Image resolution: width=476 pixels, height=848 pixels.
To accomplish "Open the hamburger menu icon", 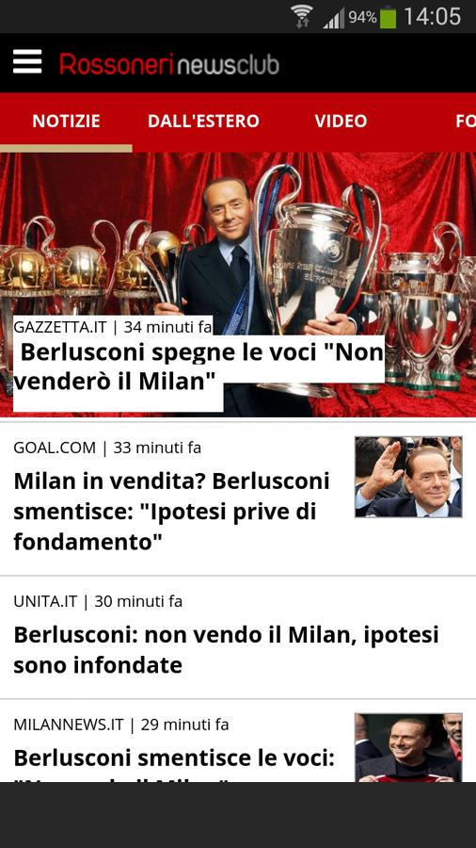I will 27,61.
